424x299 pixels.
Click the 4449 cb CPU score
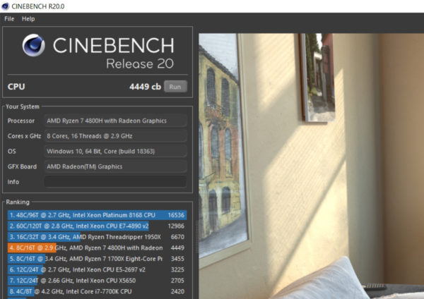click(146, 87)
